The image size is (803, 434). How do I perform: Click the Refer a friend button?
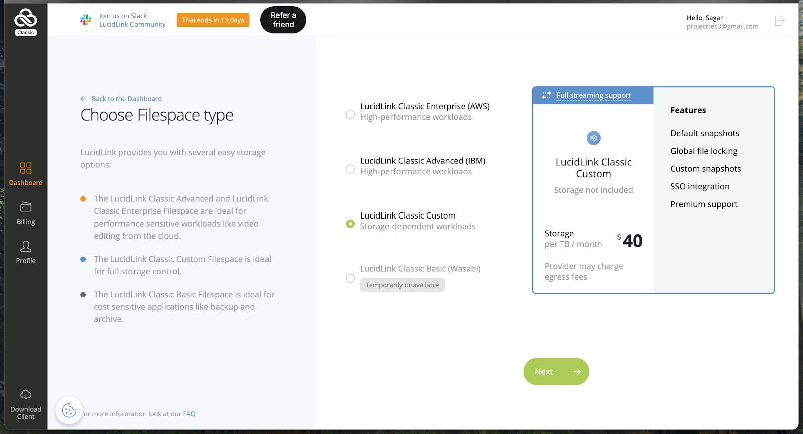(x=283, y=20)
